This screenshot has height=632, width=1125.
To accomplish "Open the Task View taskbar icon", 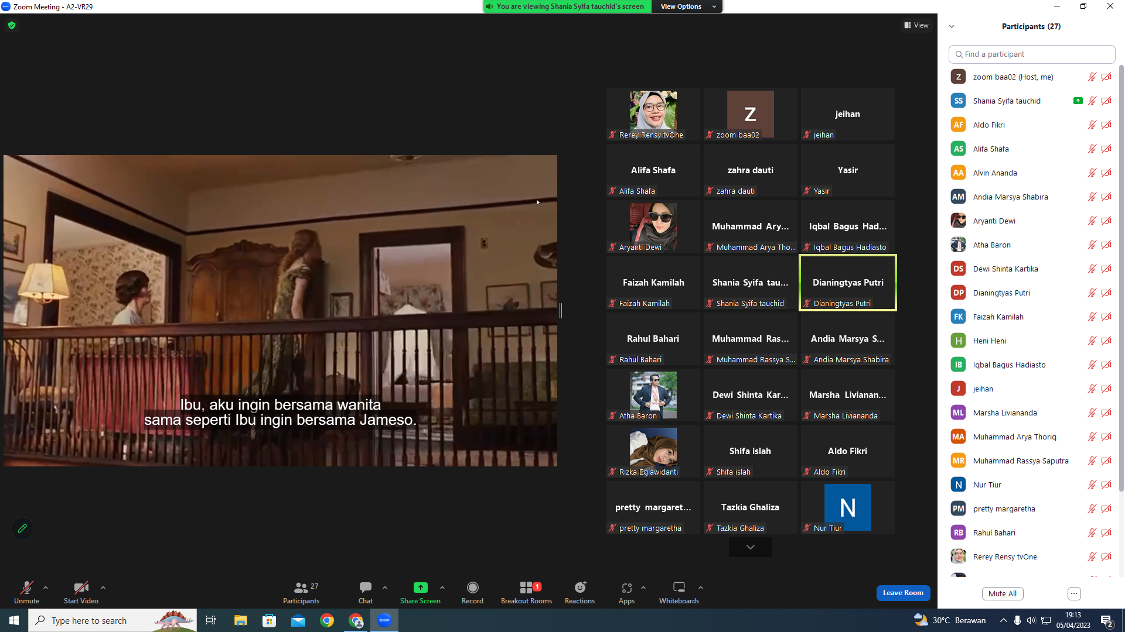I will click(211, 620).
